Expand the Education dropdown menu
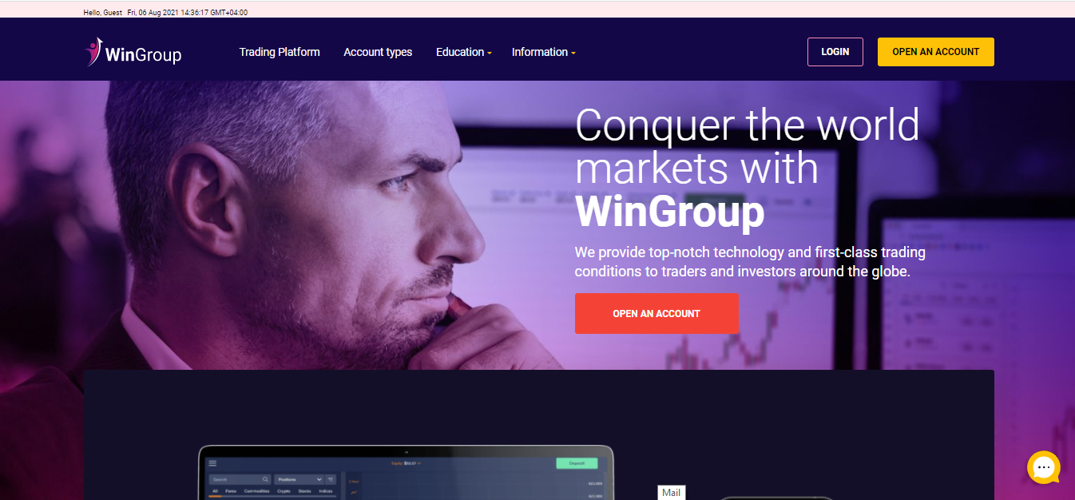This screenshot has width=1075, height=500. tap(463, 52)
